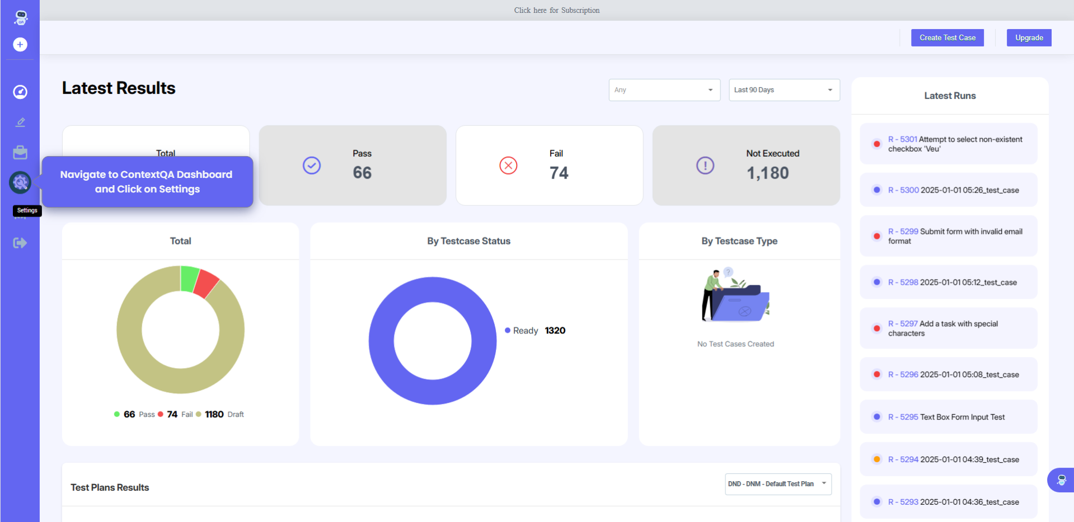Open run R - 5301 link

(902, 139)
